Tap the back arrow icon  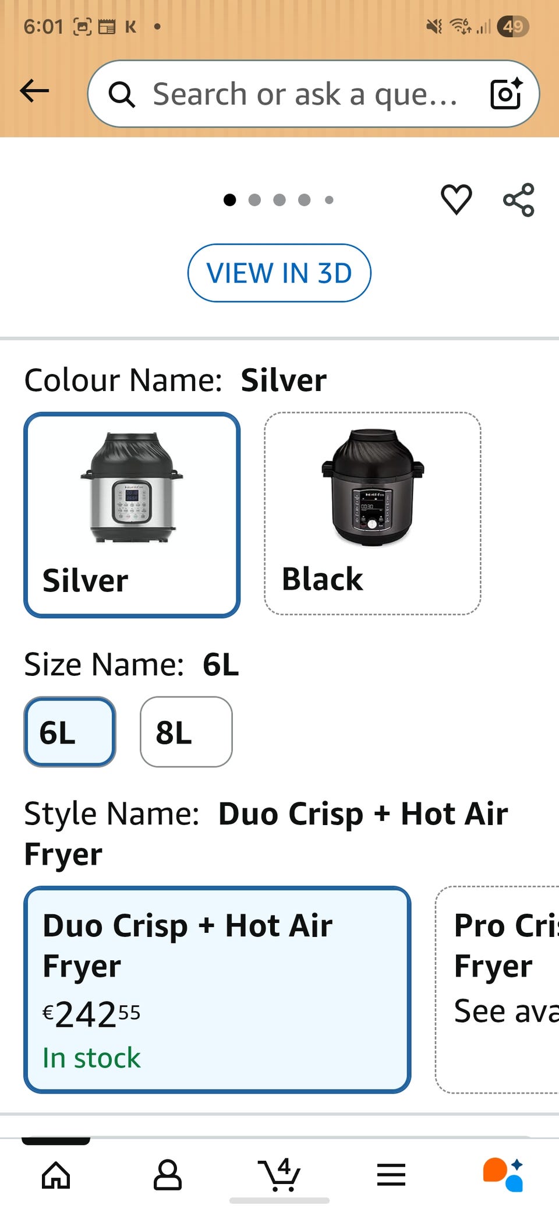click(x=34, y=91)
